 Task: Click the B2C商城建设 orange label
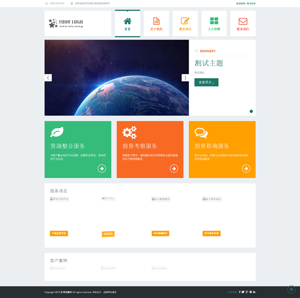160,233
